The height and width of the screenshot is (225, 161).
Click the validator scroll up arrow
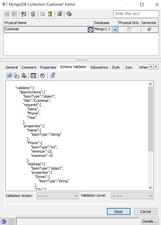click(x=150, y=84)
